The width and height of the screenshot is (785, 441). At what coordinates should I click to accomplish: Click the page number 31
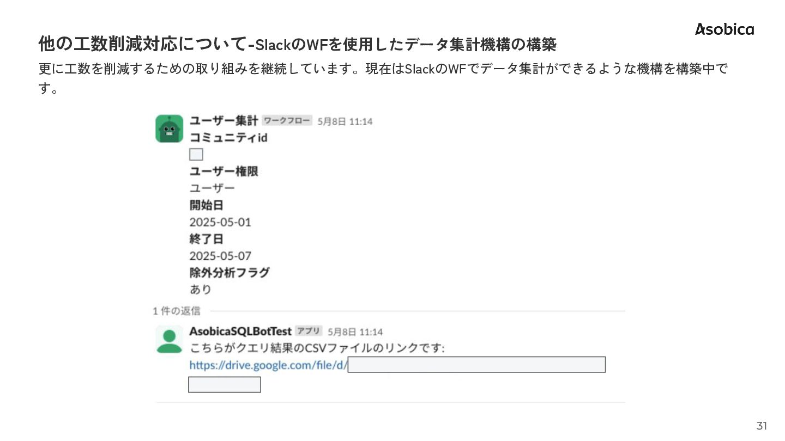point(761,426)
